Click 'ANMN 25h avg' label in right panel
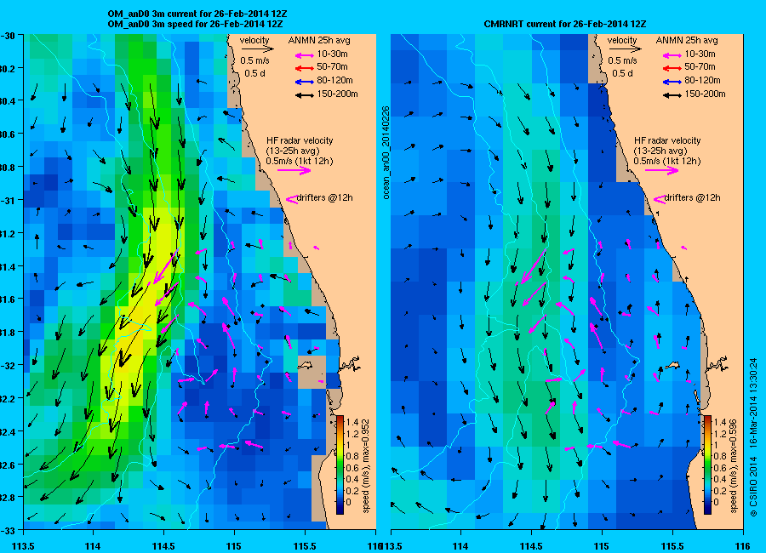Viewport: 766px width, 553px height. pyautogui.click(x=687, y=40)
